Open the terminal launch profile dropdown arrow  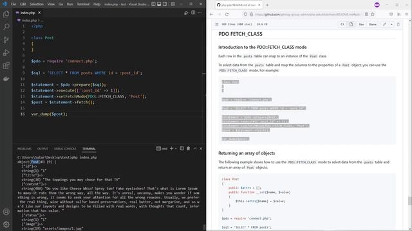pos(176,148)
